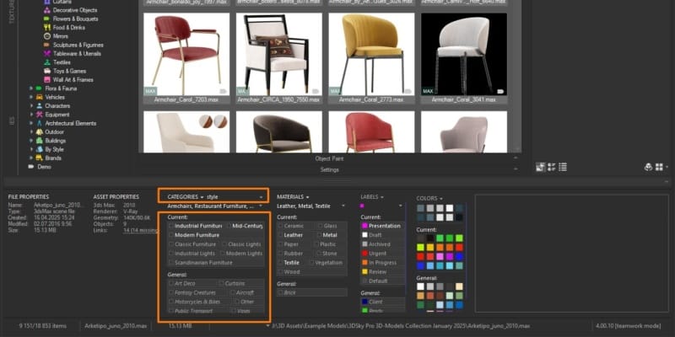Screen dimensions: 675x337
Task: Open the arrow beside the grid layout icon
Action: coord(667,167)
